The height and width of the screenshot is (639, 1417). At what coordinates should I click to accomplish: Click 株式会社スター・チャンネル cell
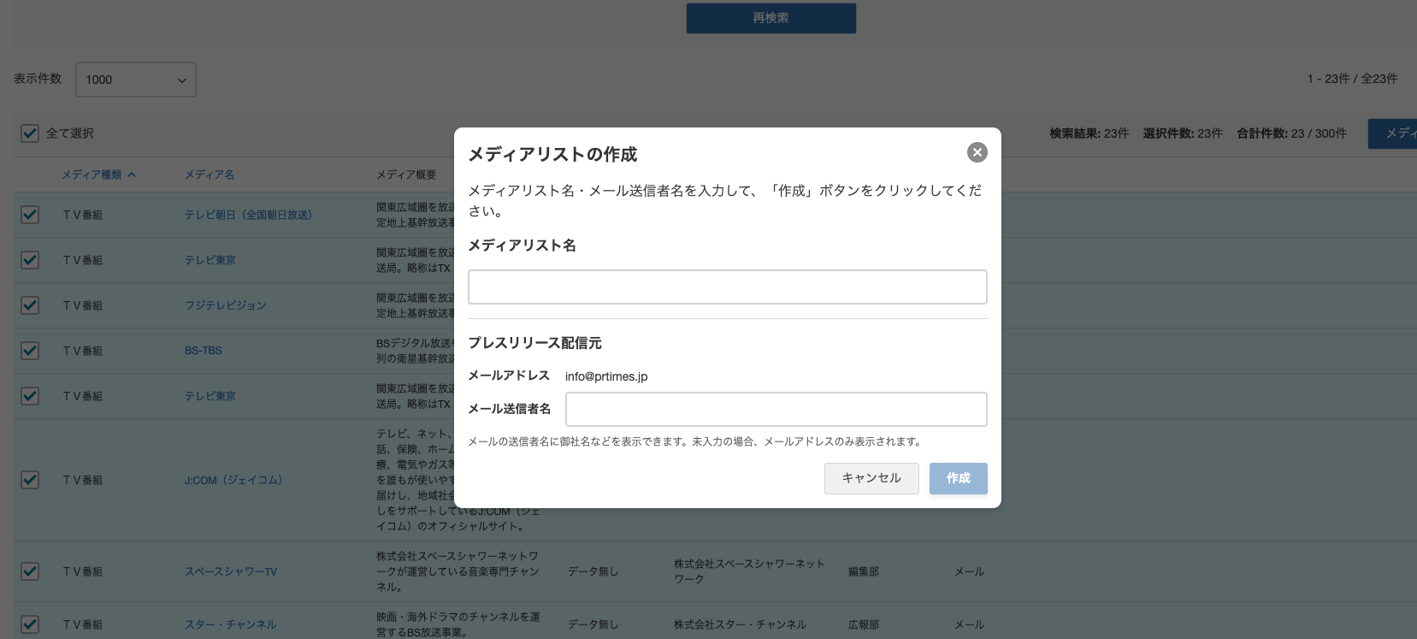pos(740,624)
